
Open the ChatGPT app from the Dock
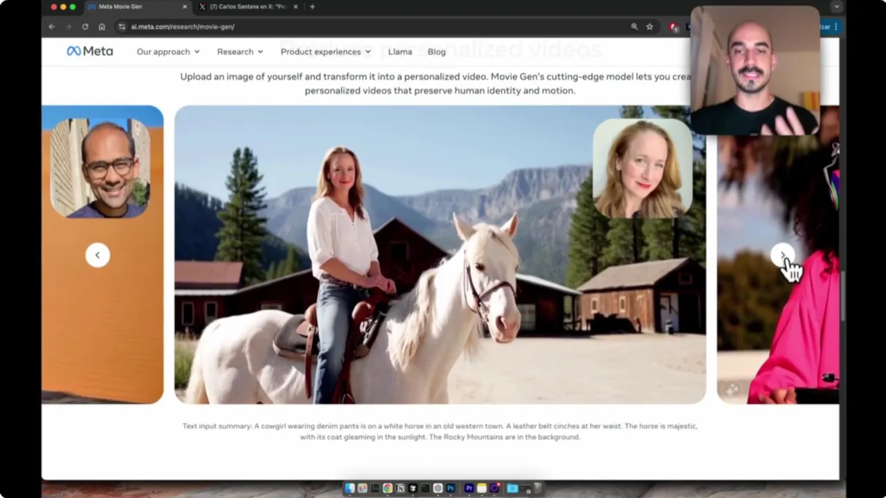437,488
